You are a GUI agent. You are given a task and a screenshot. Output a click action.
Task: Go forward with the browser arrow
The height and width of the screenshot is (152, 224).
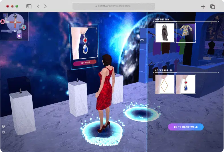45,6
